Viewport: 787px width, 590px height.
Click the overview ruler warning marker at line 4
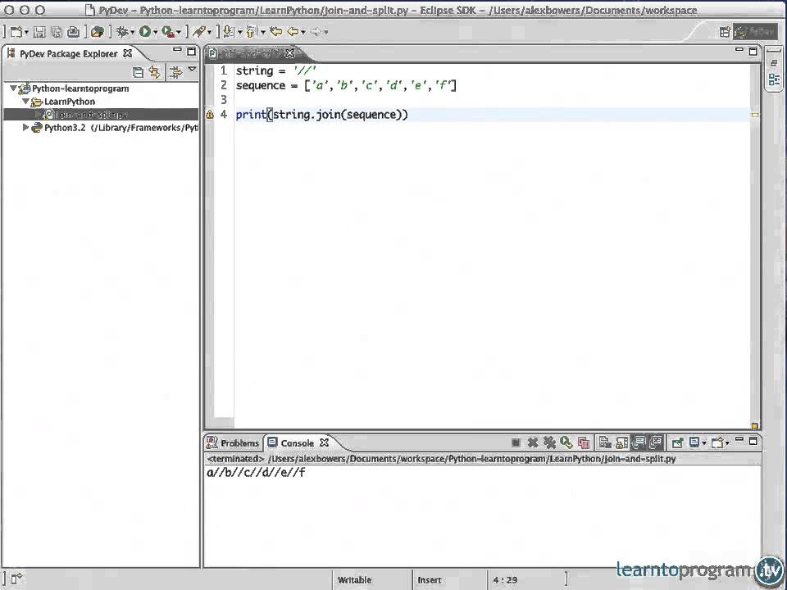point(754,115)
